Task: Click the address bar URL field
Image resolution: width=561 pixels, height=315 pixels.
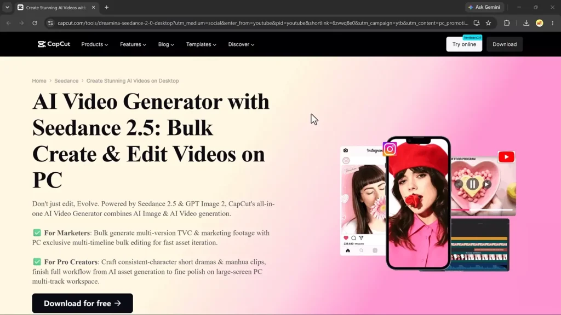Action: [262, 23]
